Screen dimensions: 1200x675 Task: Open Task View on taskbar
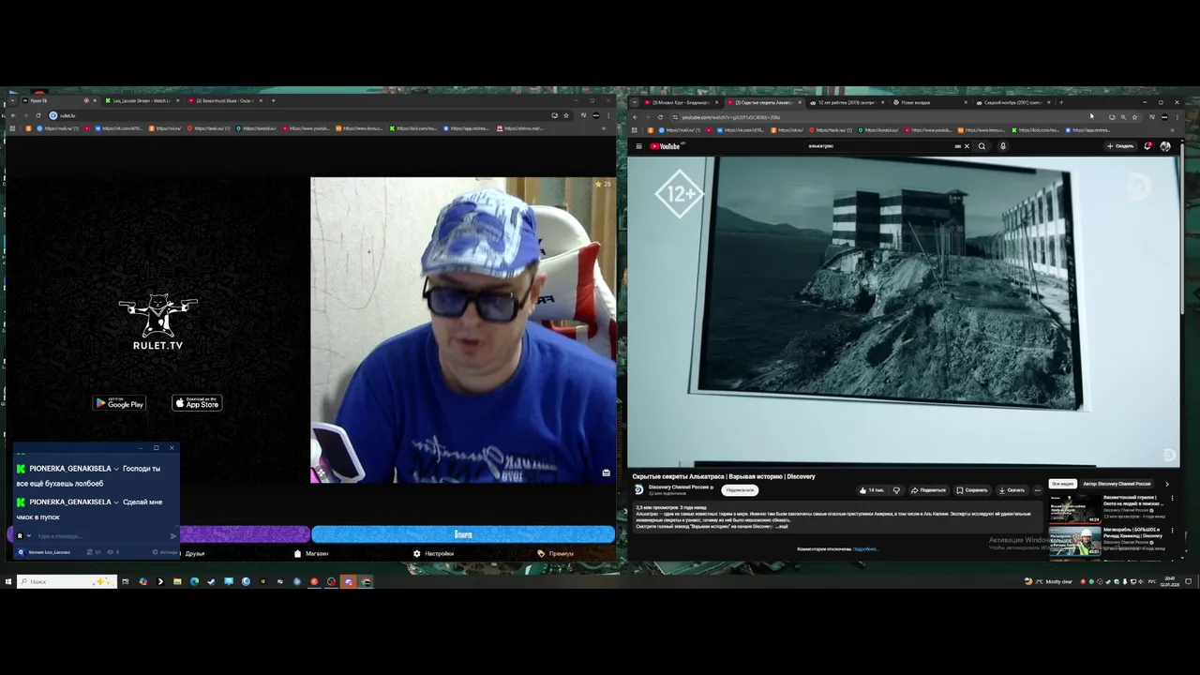(125, 581)
